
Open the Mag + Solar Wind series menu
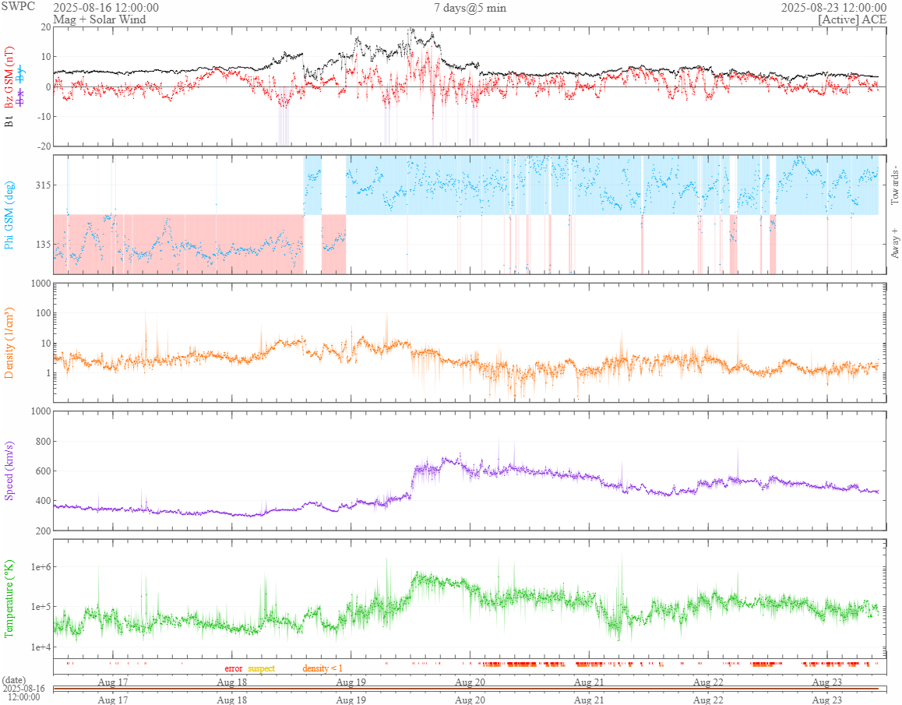100,19
